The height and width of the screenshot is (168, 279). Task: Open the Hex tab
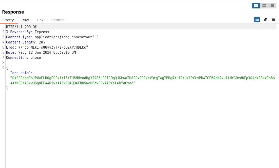[40, 20]
